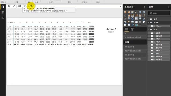Click the 安全性 ribbon group label
The image size is (171, 96).
pos(84,2)
